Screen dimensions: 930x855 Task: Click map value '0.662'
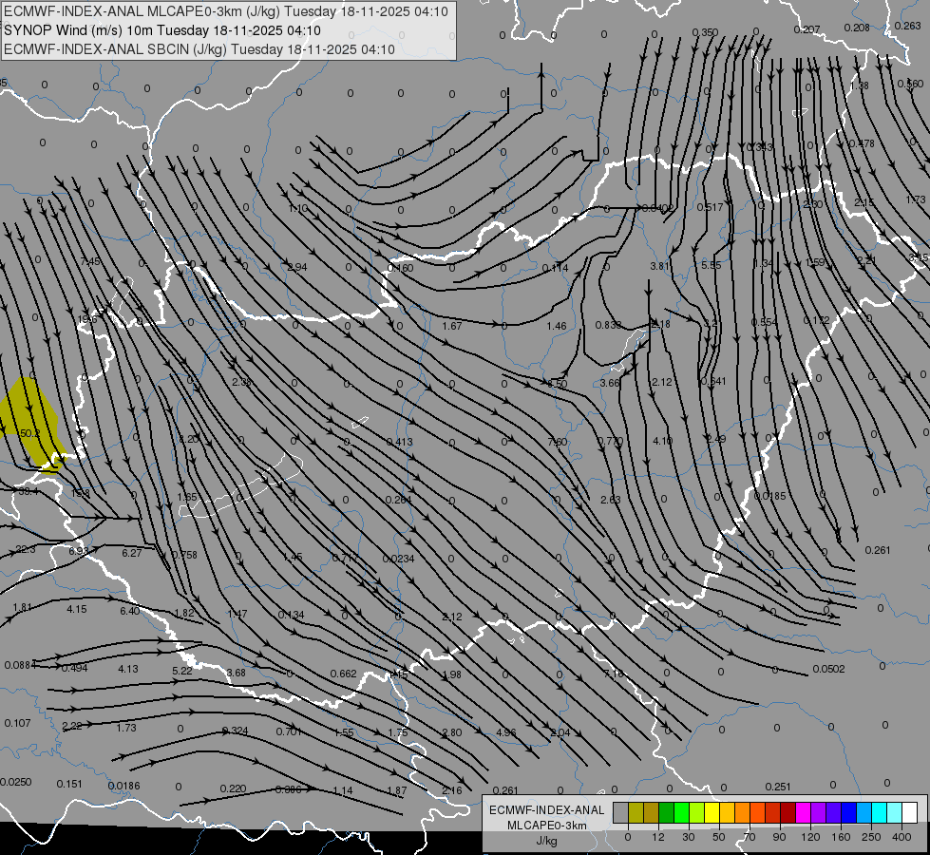pyautogui.click(x=344, y=674)
